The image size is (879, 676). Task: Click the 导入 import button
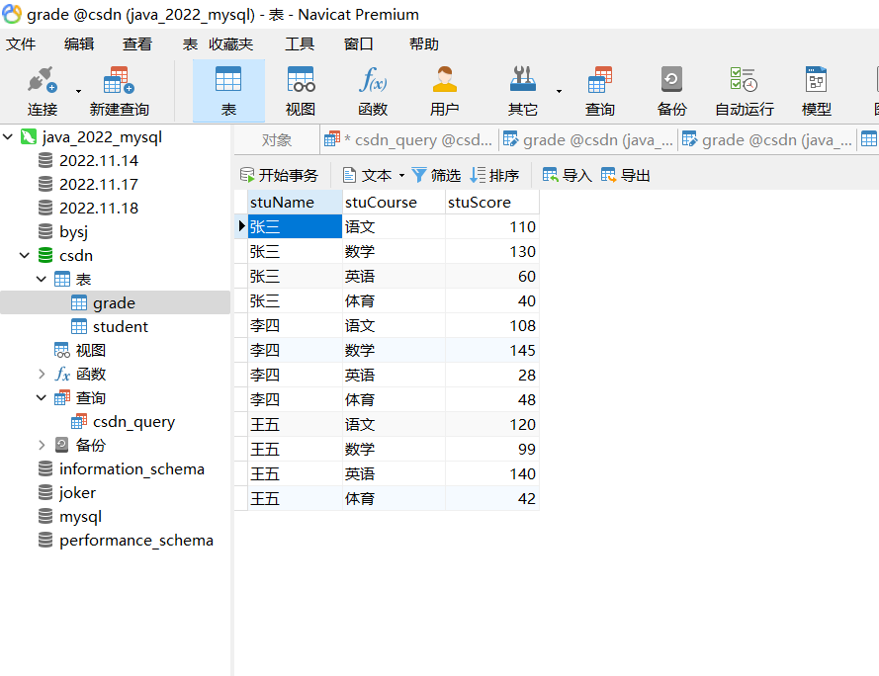click(568, 176)
